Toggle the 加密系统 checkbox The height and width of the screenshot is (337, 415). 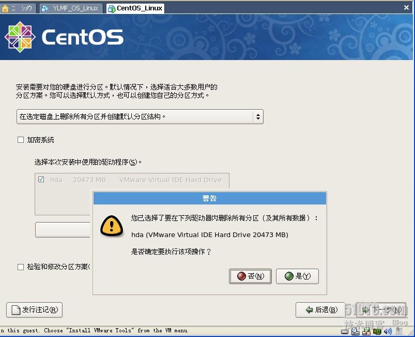tap(20, 140)
